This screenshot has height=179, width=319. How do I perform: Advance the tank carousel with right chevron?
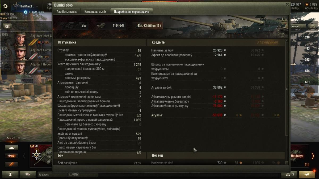tap(313, 156)
